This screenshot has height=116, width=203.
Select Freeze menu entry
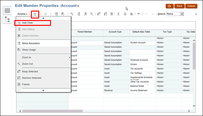(44, 84)
